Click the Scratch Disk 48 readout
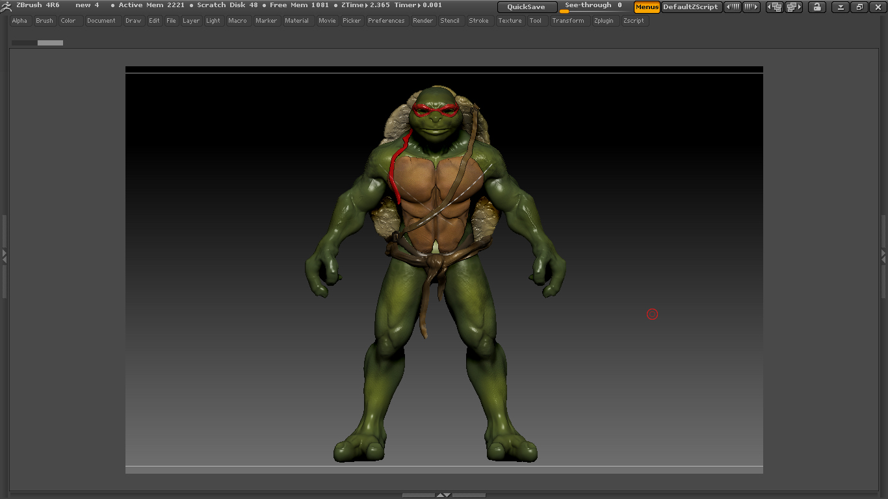Viewport: 888px width, 499px height. tap(228, 5)
